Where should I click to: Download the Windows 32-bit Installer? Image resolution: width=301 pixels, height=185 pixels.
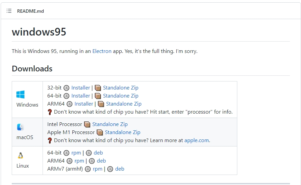tap(81, 88)
